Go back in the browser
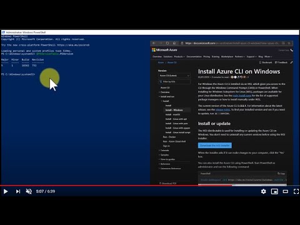The image size is (300, 225). 154,43
